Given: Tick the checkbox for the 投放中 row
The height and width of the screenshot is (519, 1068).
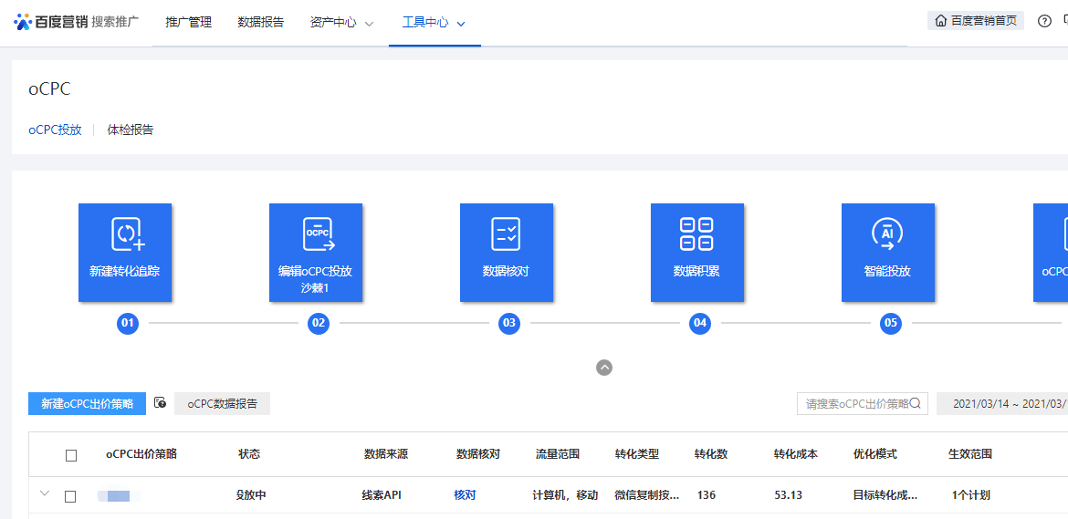Looking at the screenshot, I should [70, 496].
